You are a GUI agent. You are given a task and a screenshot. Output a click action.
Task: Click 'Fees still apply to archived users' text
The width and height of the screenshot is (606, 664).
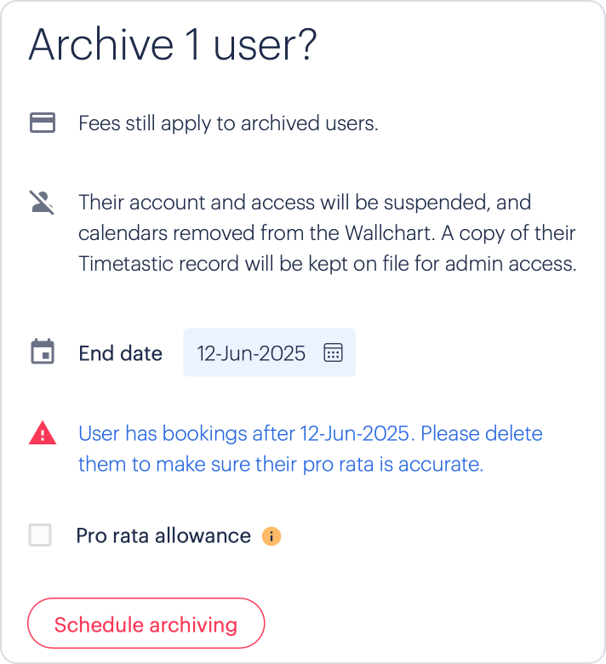click(x=228, y=123)
